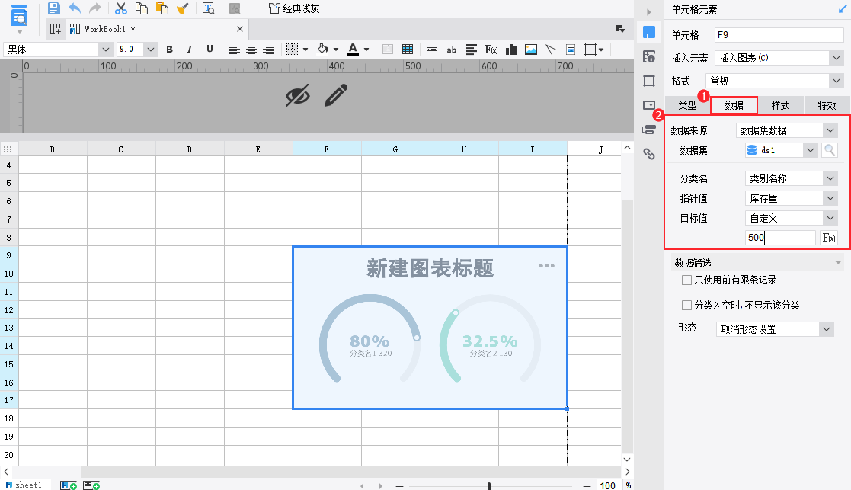The height and width of the screenshot is (490, 851).
Task: Open the cell attributes sidebar icon
Action: pos(648,56)
